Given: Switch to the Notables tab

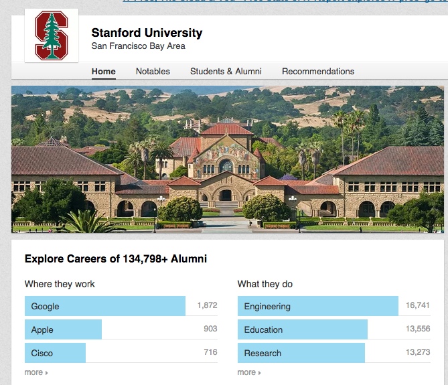Looking at the screenshot, I should (x=153, y=72).
